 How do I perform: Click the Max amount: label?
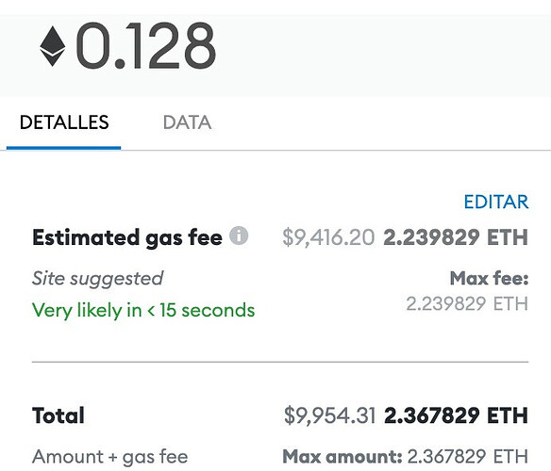pyautogui.click(x=342, y=457)
